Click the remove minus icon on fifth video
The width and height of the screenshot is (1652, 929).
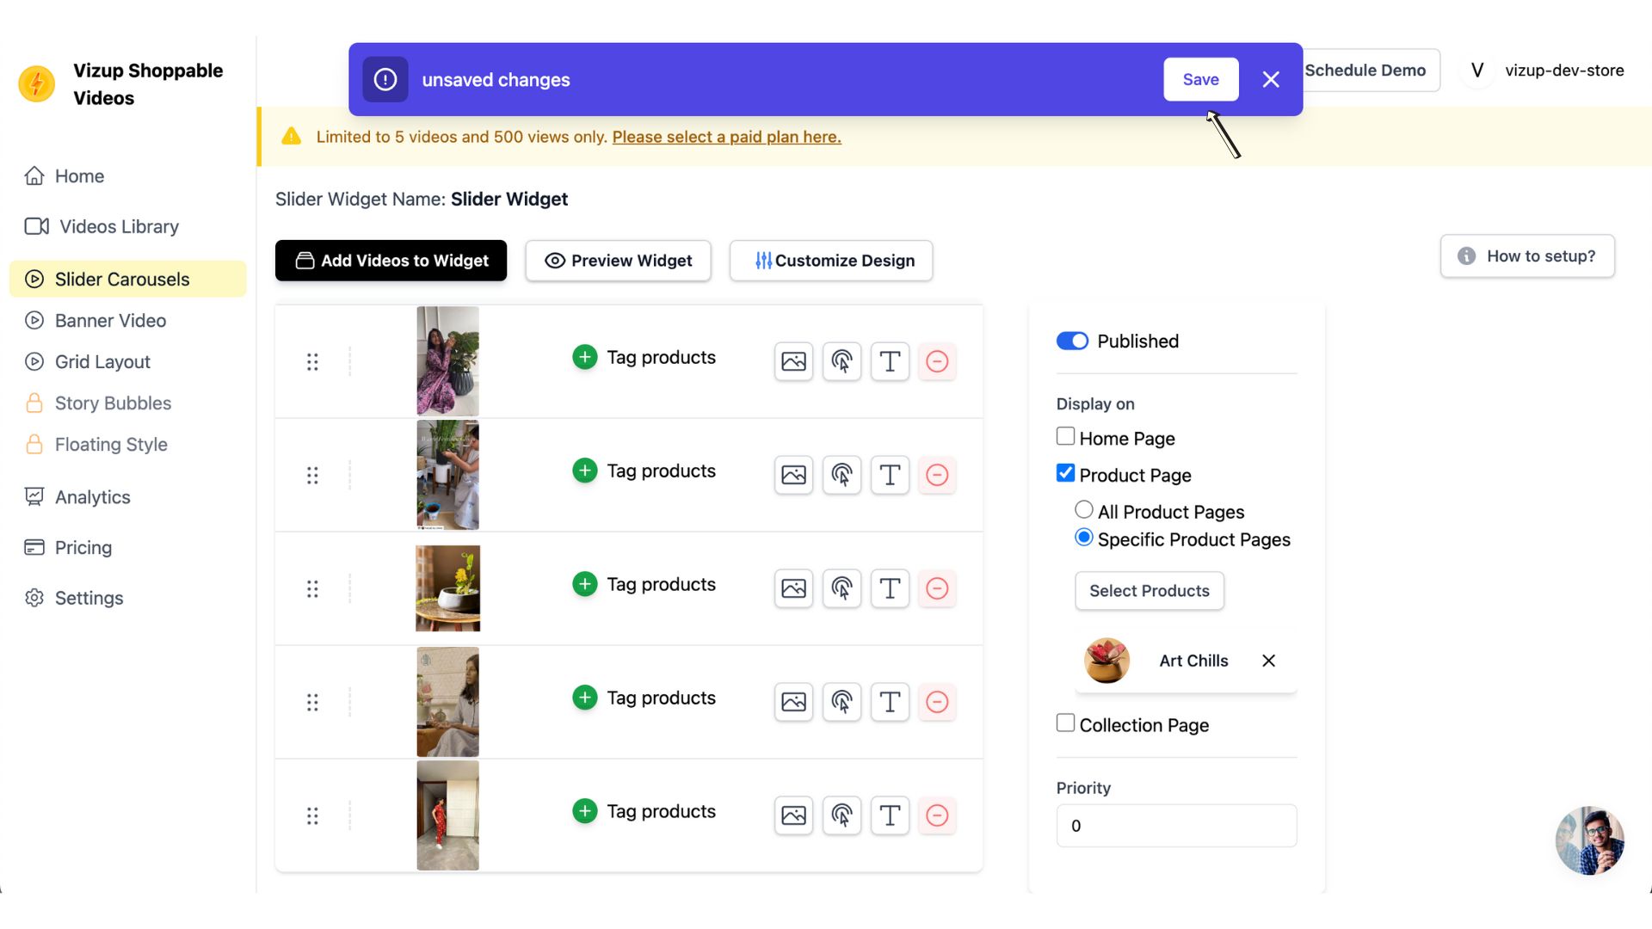click(937, 815)
